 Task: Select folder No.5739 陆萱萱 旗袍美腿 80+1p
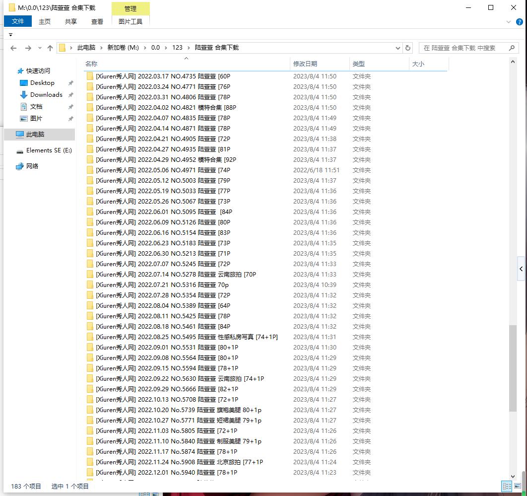tap(179, 410)
